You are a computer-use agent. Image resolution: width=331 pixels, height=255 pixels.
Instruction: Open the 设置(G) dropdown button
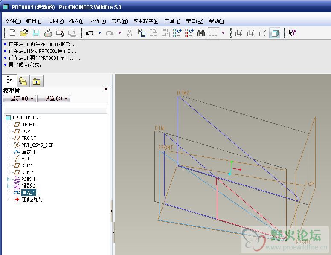pos(54,99)
